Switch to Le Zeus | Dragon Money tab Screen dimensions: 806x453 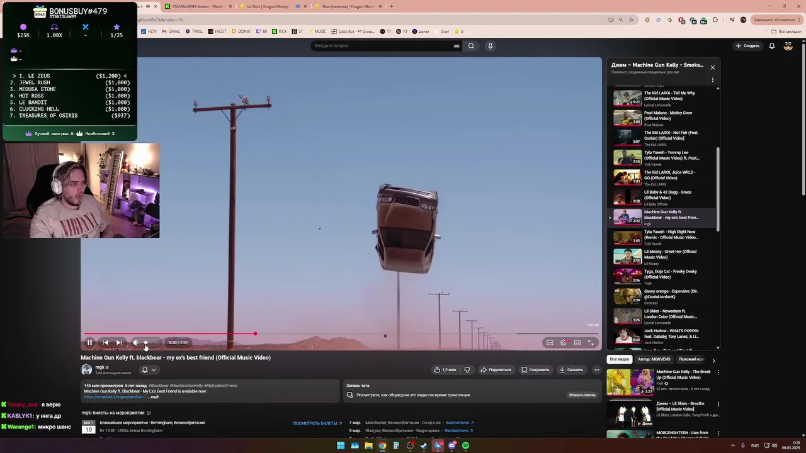click(272, 6)
